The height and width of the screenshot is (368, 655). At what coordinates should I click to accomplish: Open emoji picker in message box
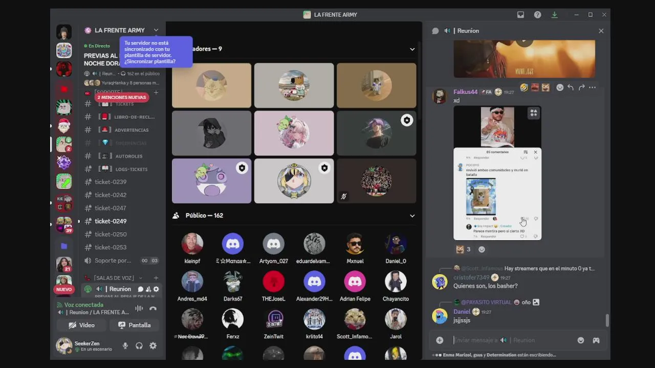coord(581,340)
